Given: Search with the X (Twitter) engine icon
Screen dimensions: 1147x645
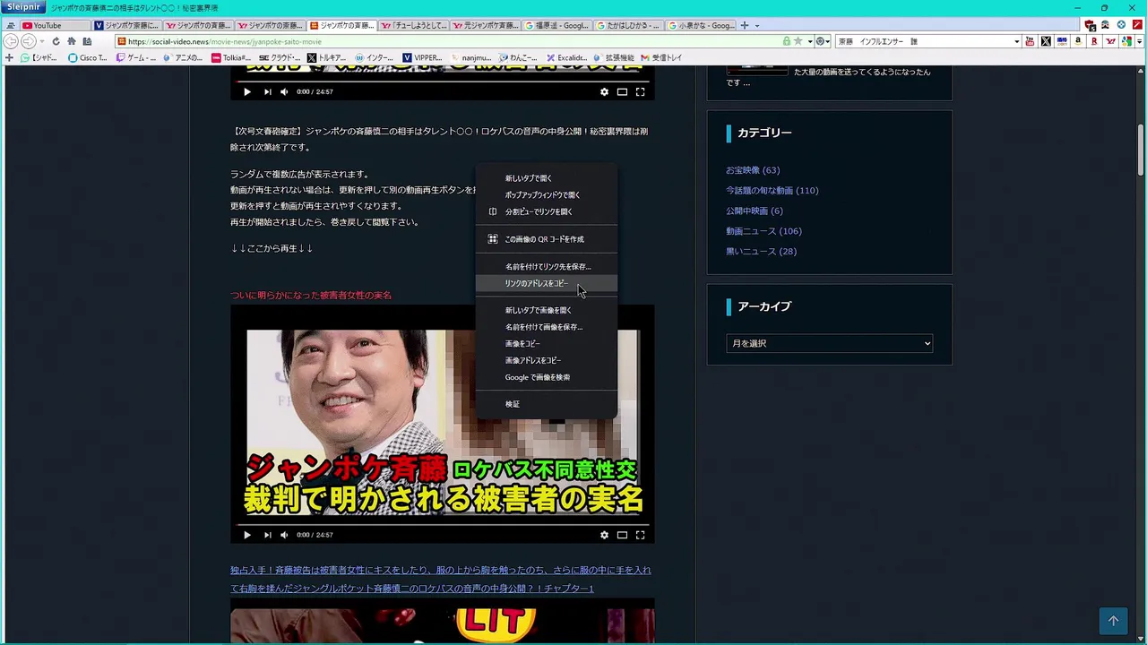Looking at the screenshot, I should click(1046, 41).
